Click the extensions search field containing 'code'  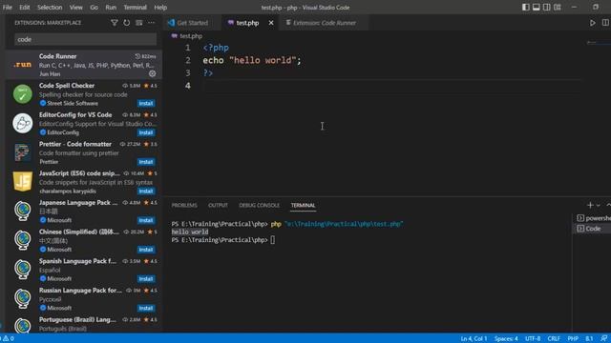tap(86, 39)
